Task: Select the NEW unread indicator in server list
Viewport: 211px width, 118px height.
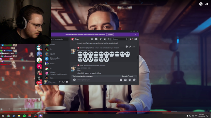Action: (39, 83)
